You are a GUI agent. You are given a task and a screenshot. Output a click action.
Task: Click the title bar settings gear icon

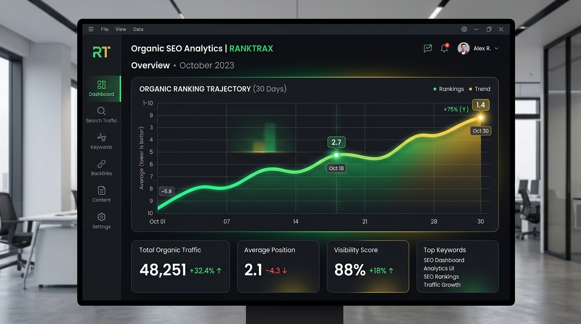pos(464,30)
